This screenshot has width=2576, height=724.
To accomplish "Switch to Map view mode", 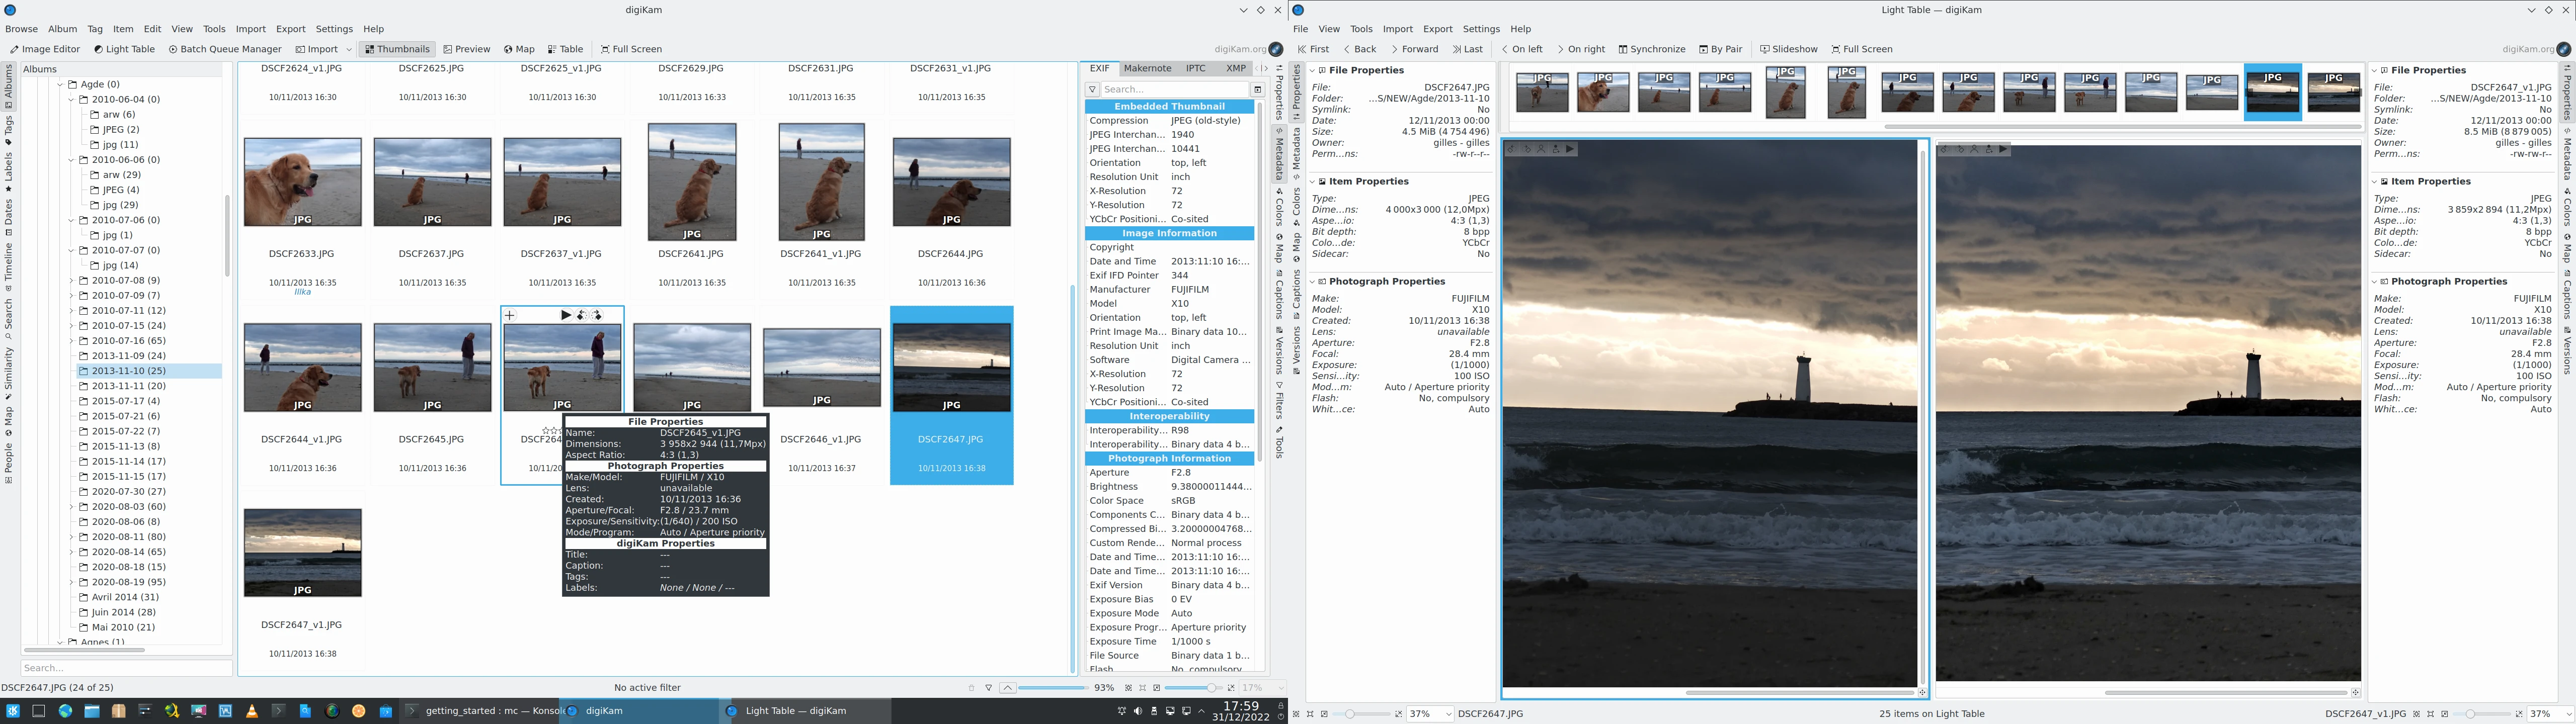I will click(519, 49).
